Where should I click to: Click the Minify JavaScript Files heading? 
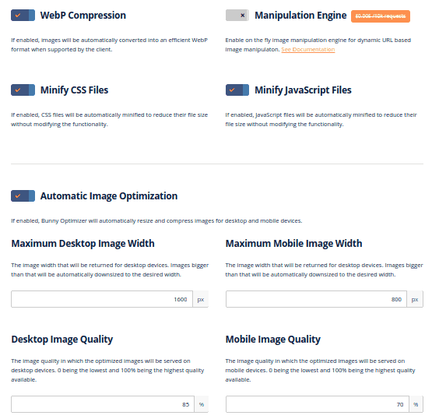click(303, 90)
